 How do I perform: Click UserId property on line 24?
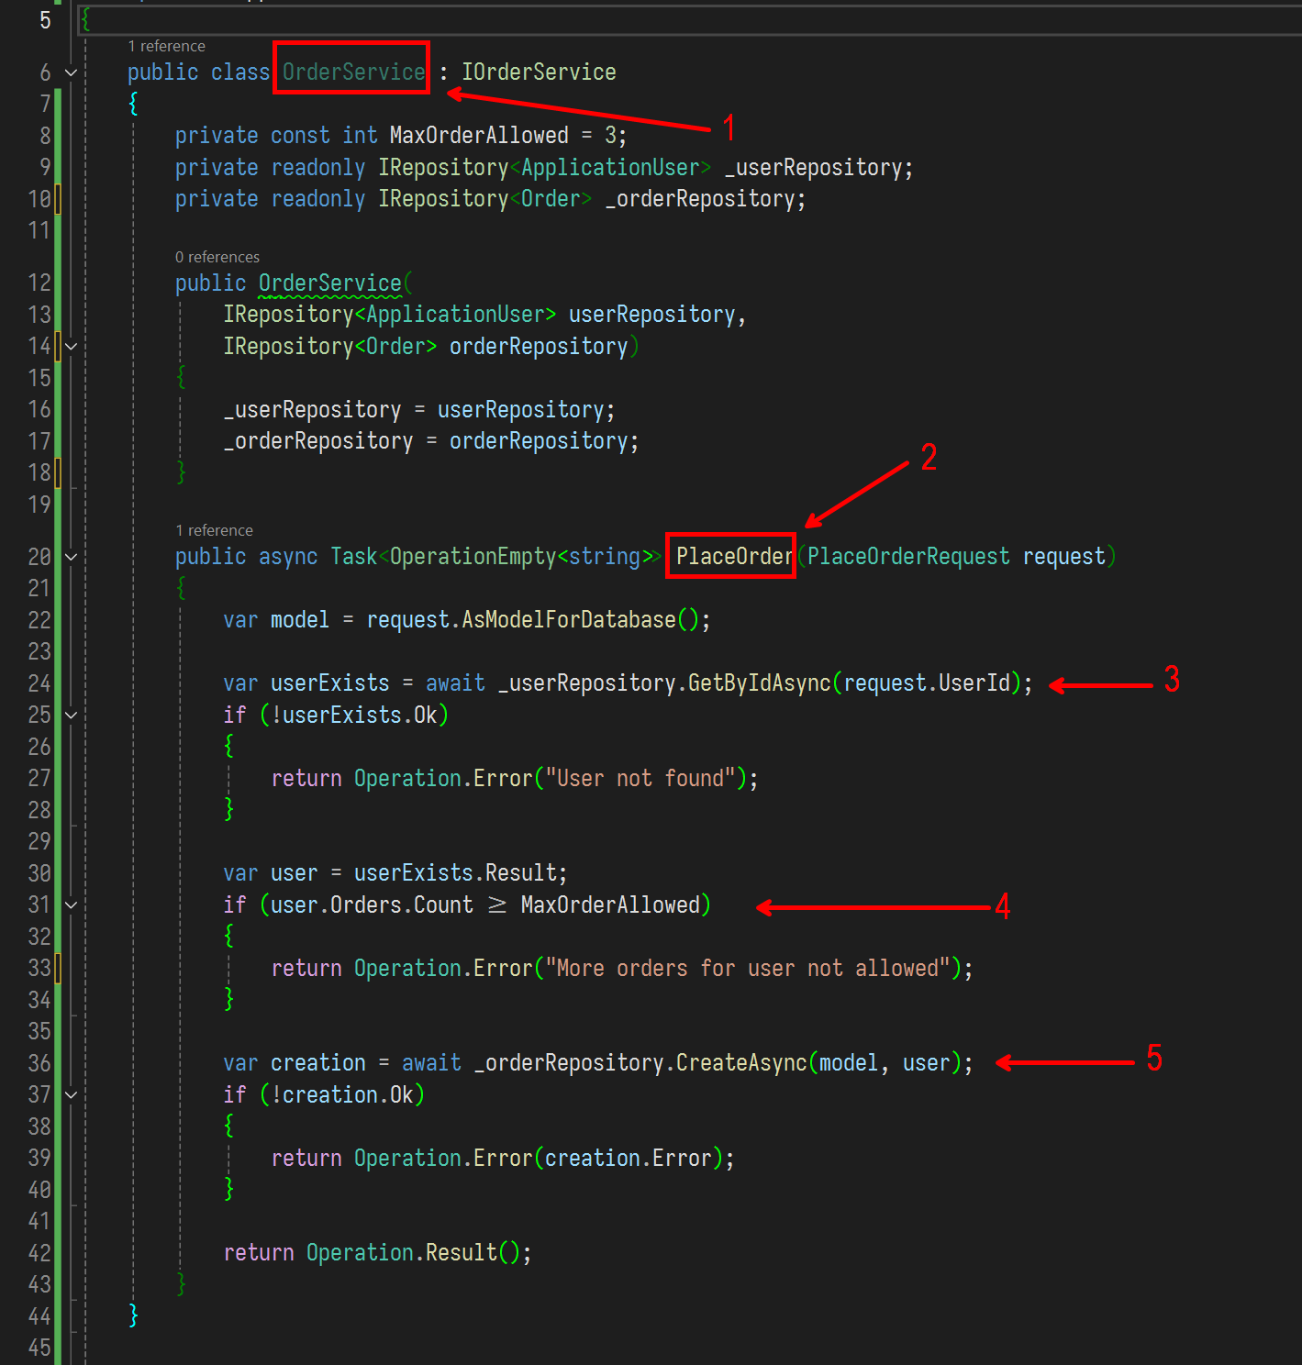974,683
